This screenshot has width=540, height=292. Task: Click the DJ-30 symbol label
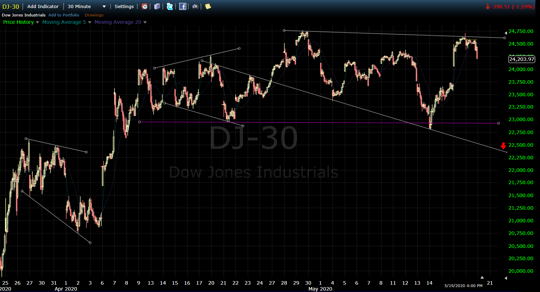[x=11, y=6]
